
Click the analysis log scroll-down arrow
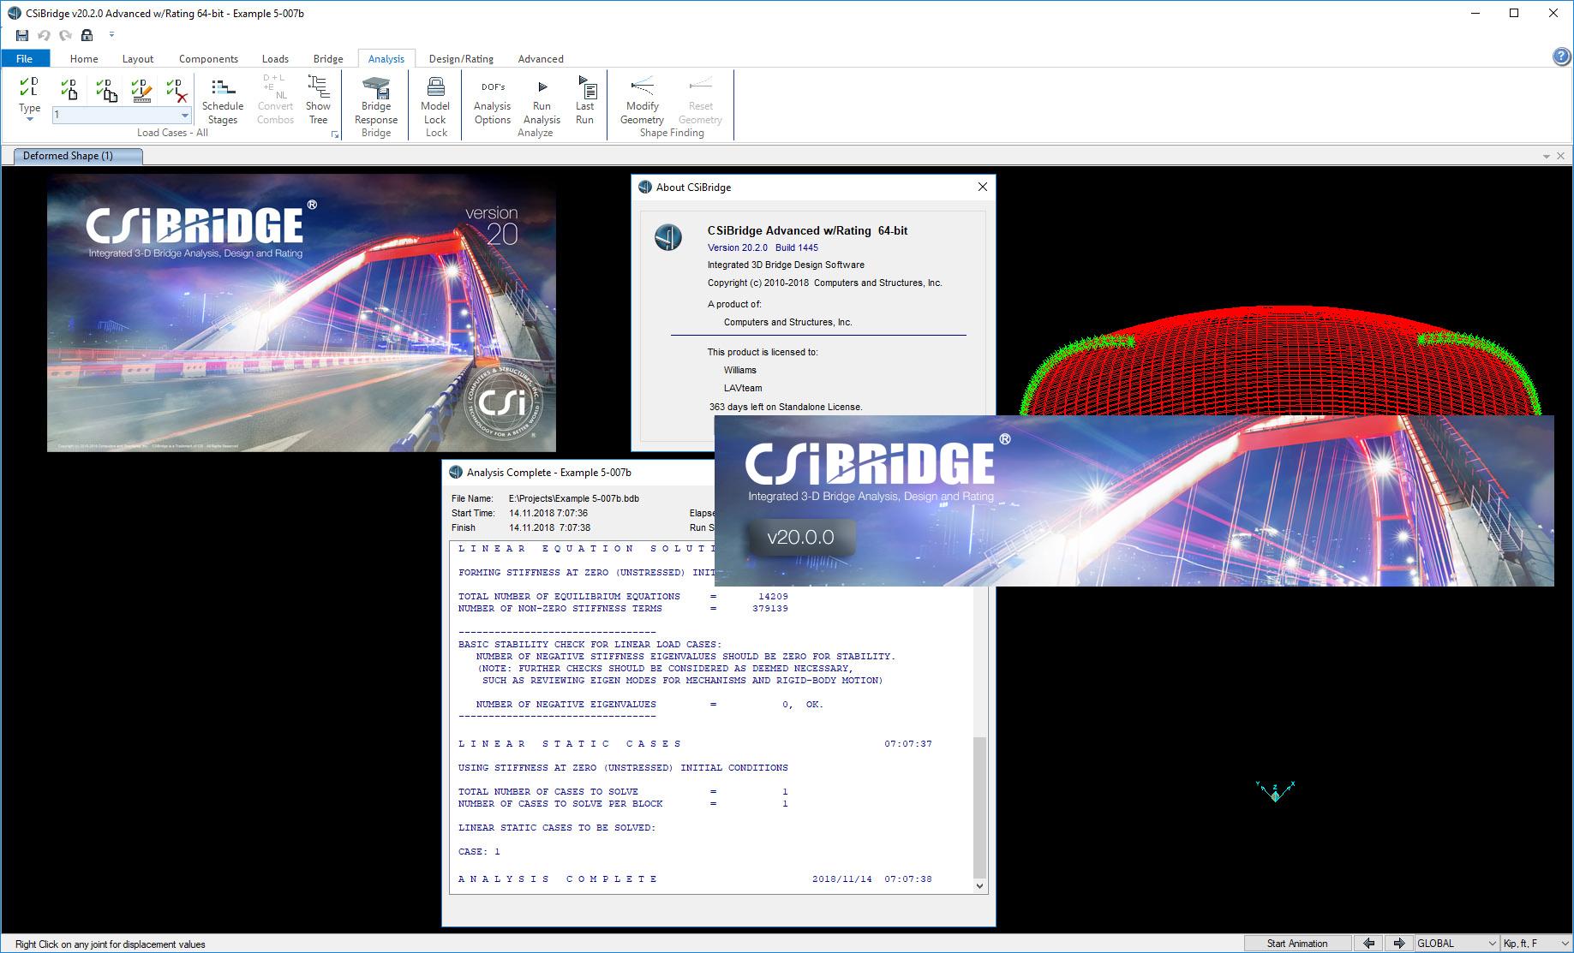coord(980,886)
